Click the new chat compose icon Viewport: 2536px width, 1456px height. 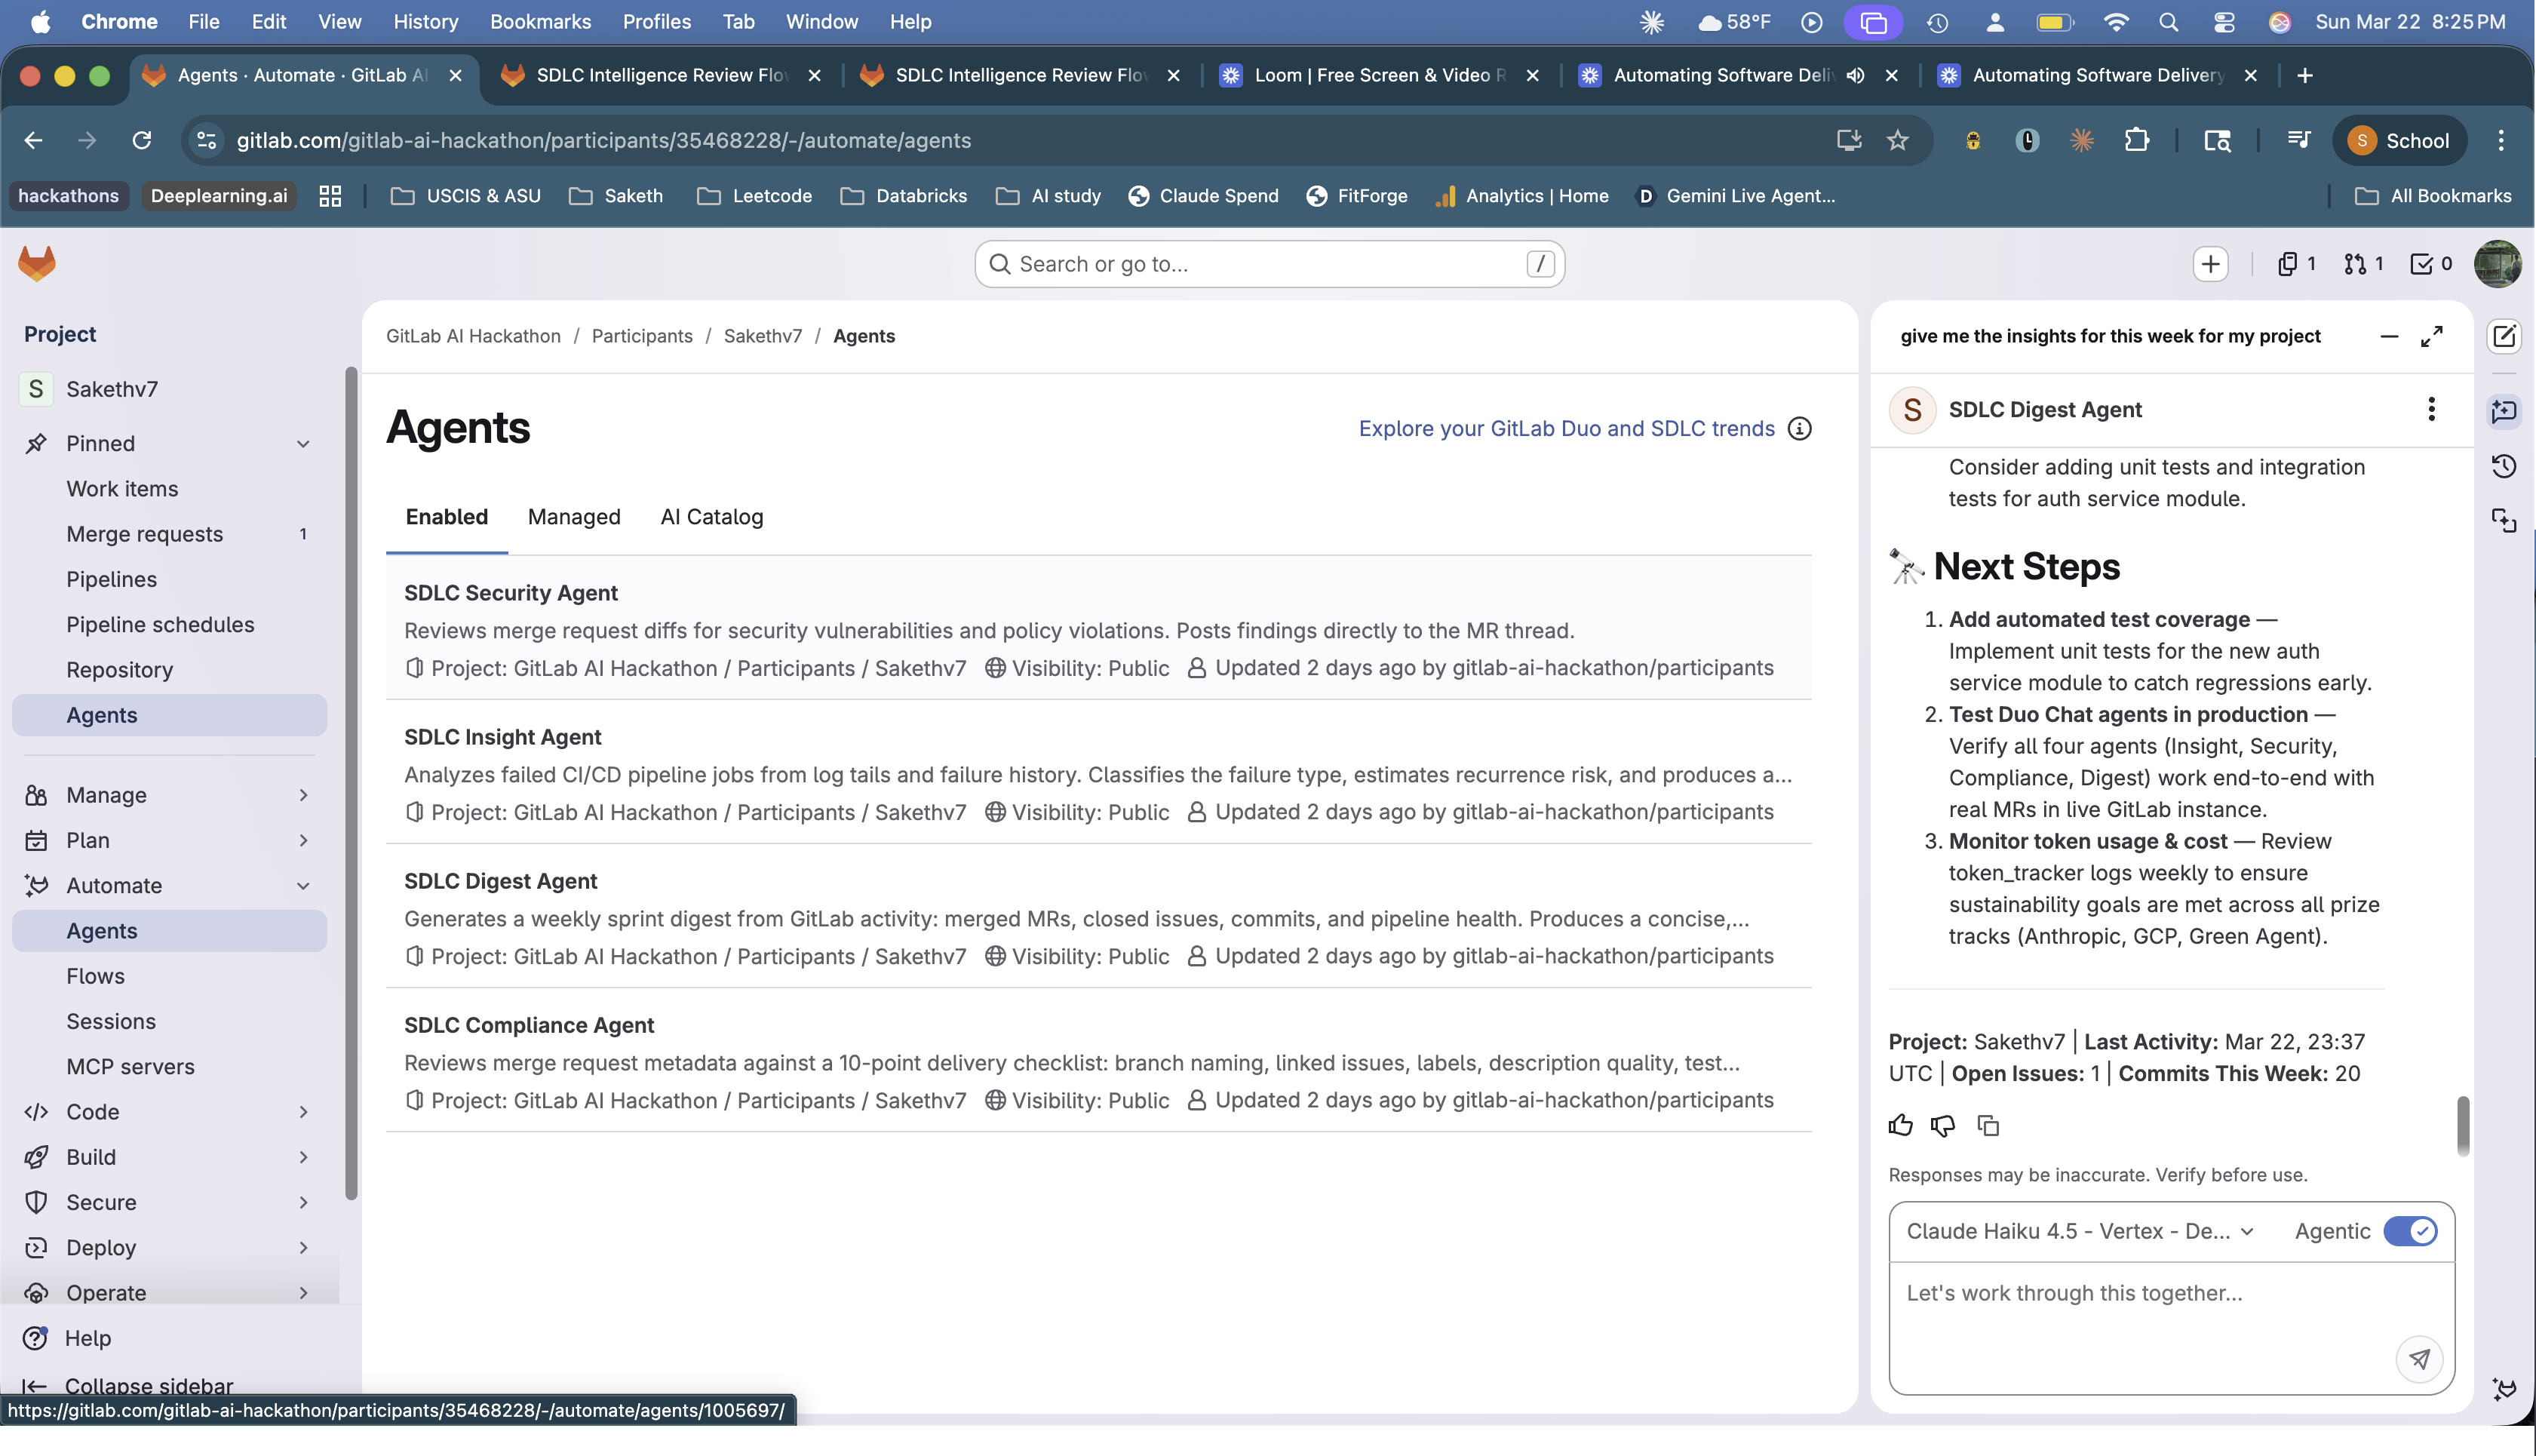pos(2504,337)
